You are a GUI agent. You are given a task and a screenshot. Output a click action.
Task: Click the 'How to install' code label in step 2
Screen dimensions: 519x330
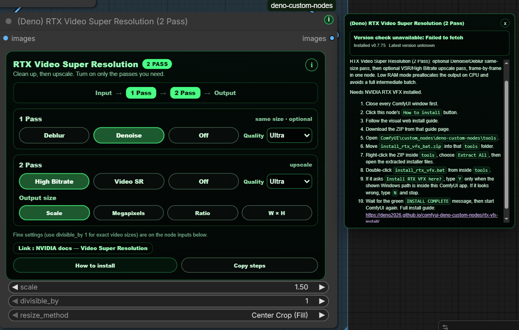point(422,113)
